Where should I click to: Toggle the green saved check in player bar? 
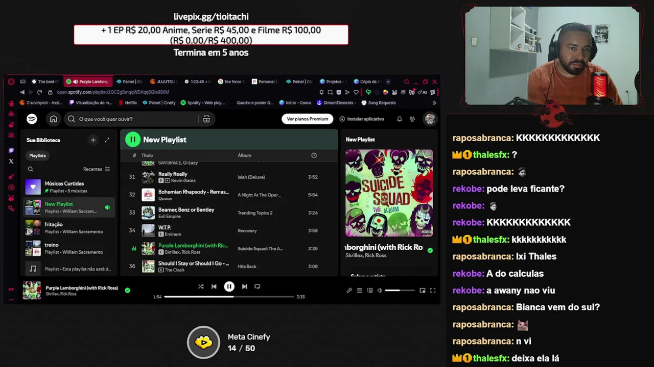click(x=127, y=291)
